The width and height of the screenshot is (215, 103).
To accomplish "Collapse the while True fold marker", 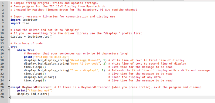I will click(9, 50).
